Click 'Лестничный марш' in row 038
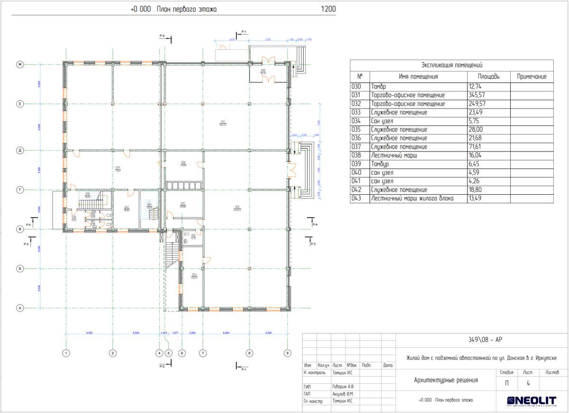This screenshot has height=413, width=569. 395,155
